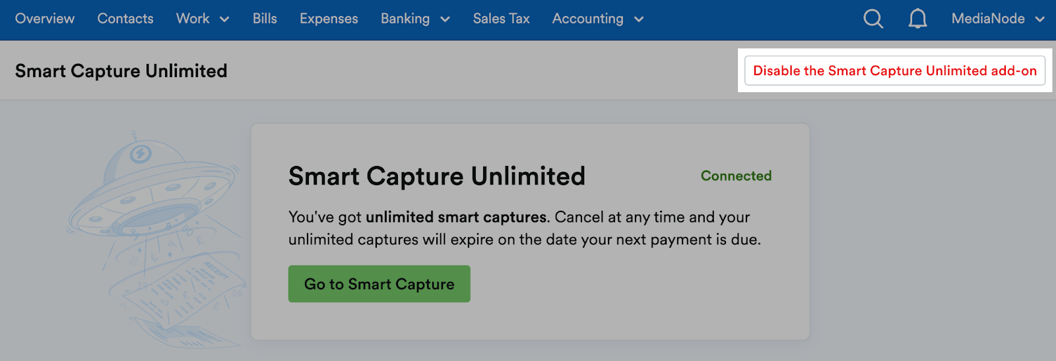Click the MediaNode account name
The width and height of the screenshot is (1056, 361).
(x=988, y=19)
